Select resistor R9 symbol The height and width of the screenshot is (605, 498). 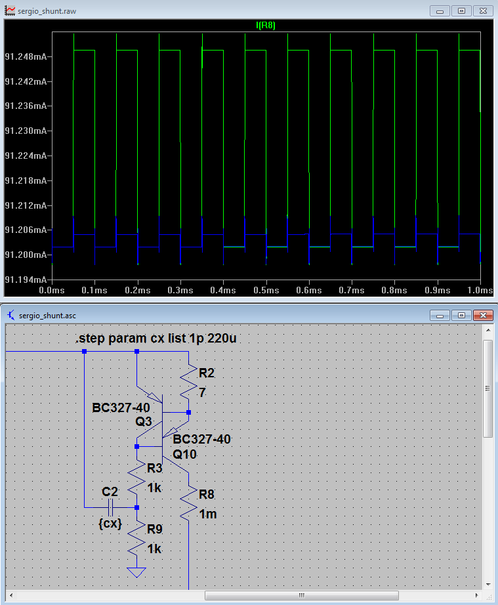136,537
